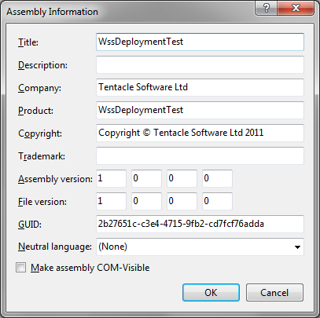Click the empty Description field
320x318 pixels.
(200, 64)
